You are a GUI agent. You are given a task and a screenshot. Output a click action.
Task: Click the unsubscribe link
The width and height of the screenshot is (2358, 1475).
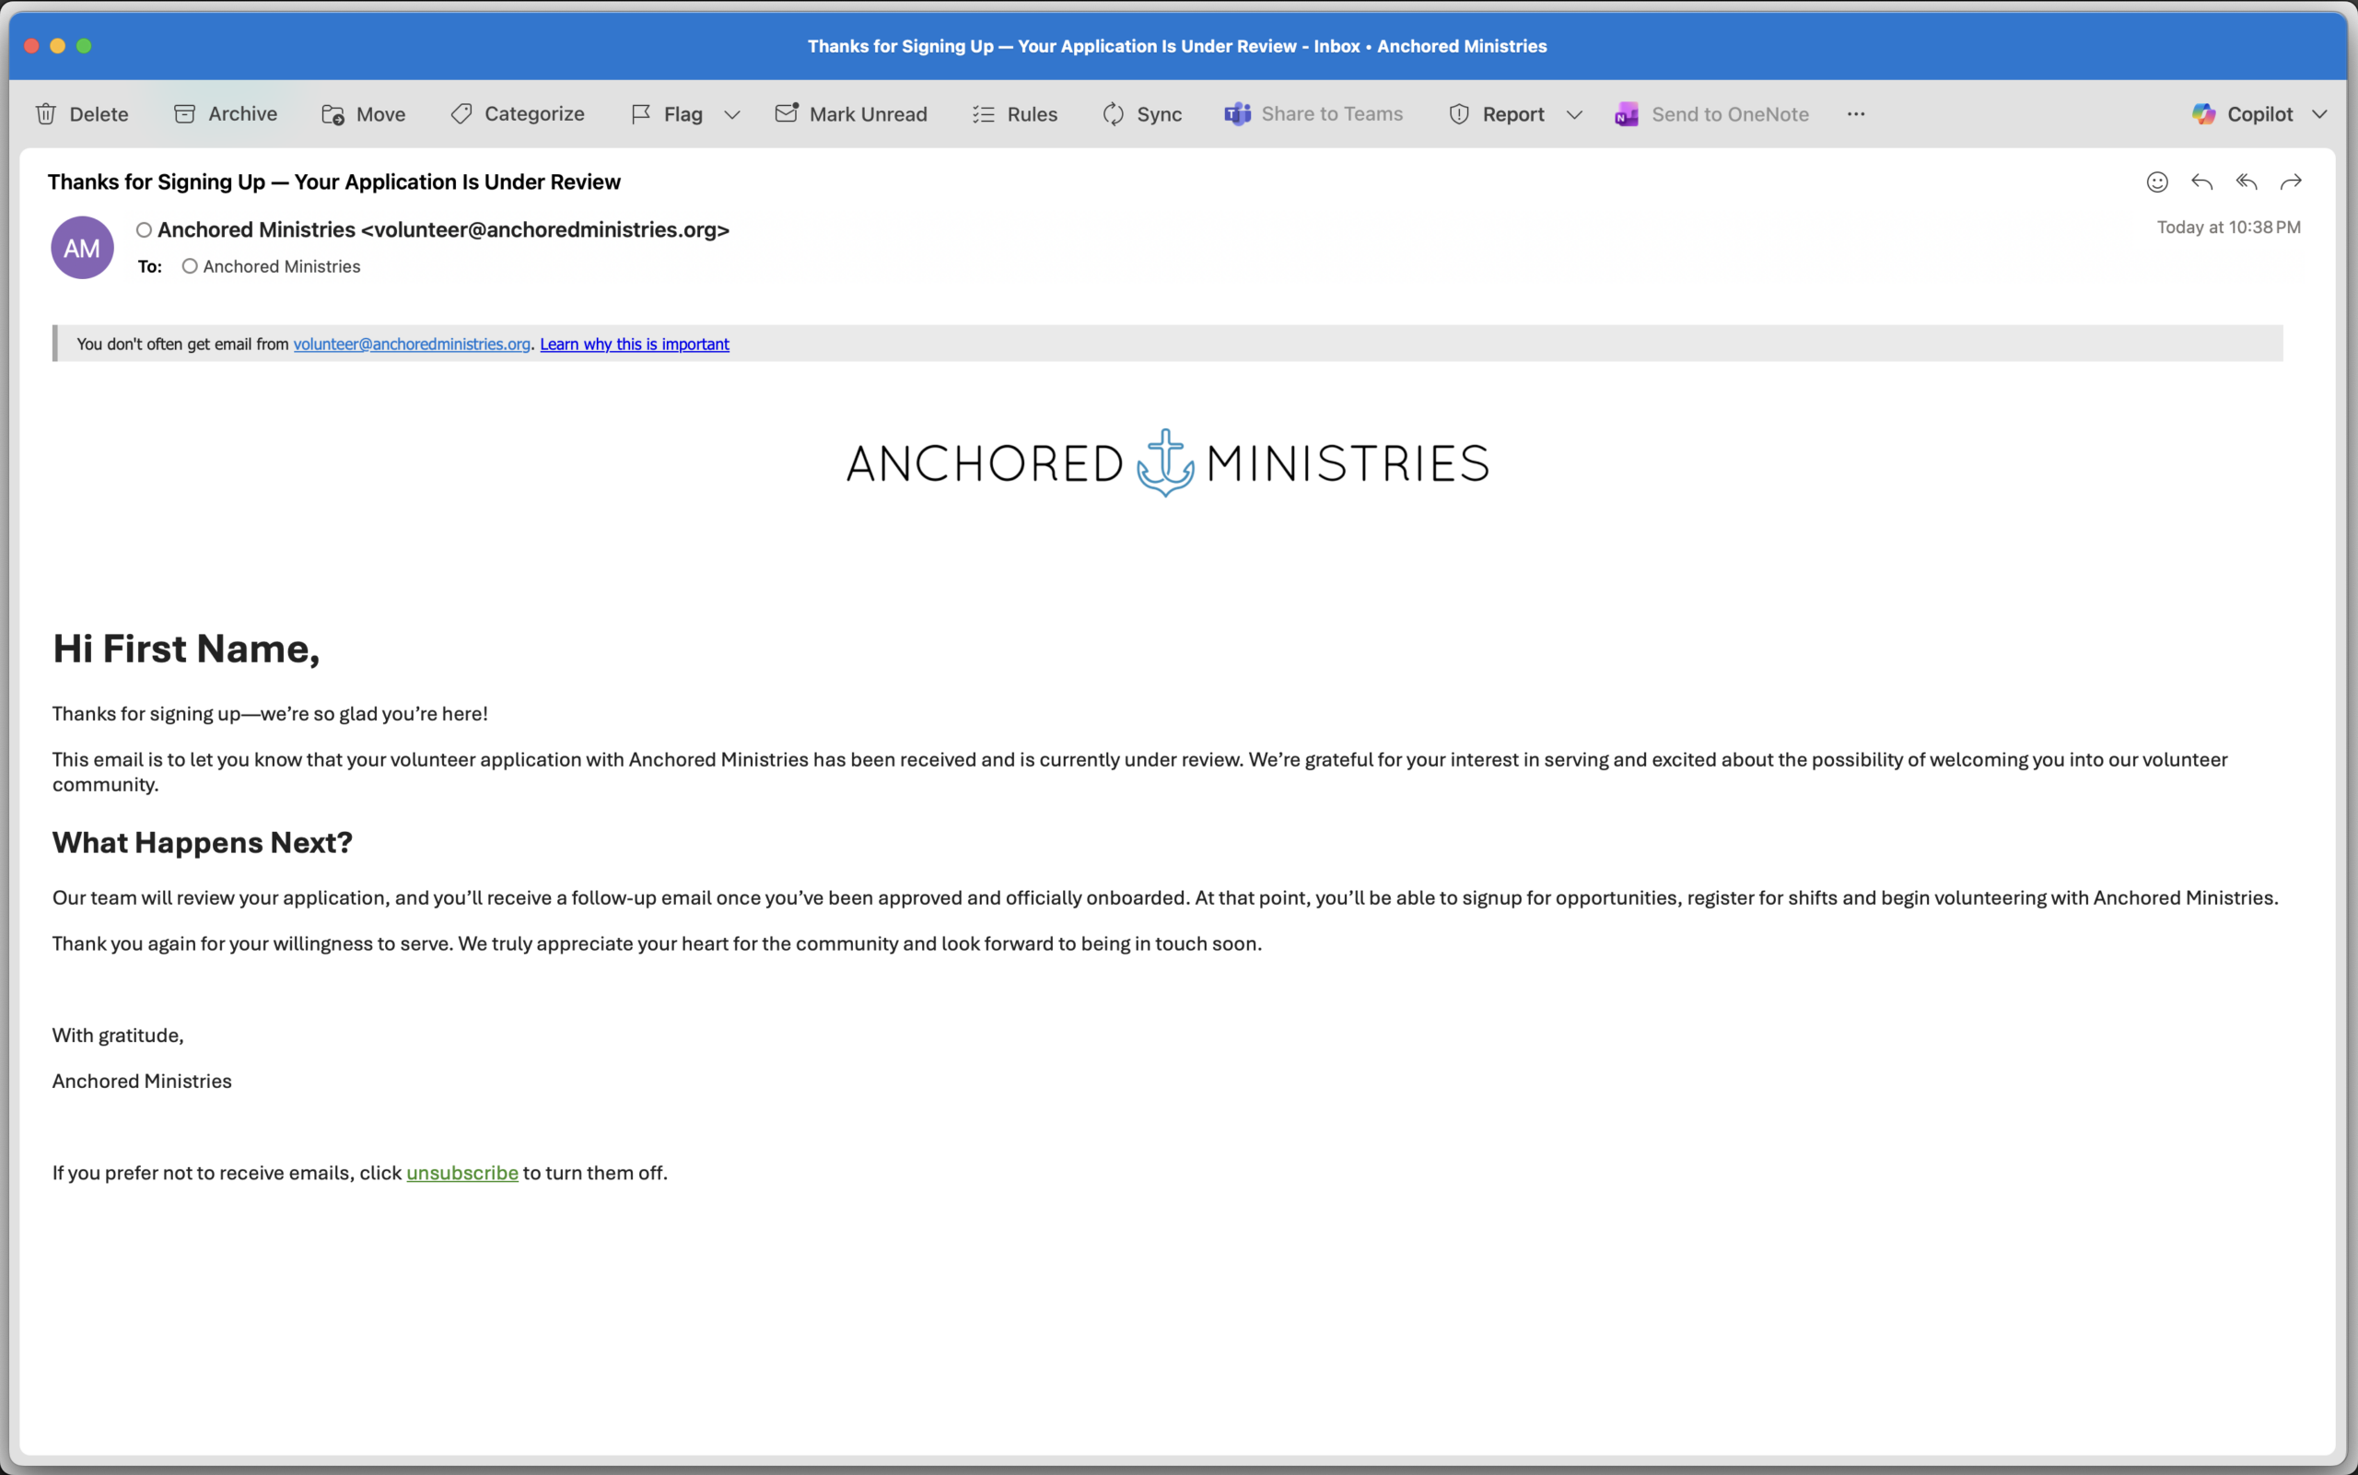461,1173
